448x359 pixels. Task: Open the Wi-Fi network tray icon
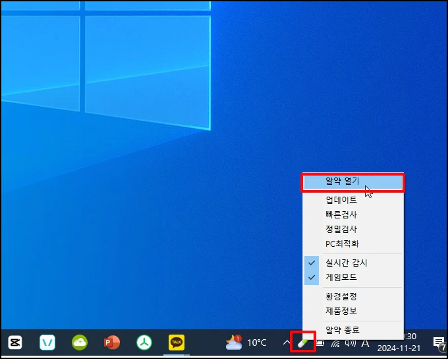click(x=335, y=343)
